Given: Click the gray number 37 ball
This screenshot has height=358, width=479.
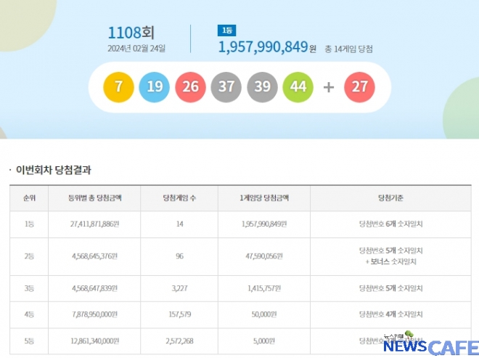Looking at the screenshot, I should coord(226,87).
